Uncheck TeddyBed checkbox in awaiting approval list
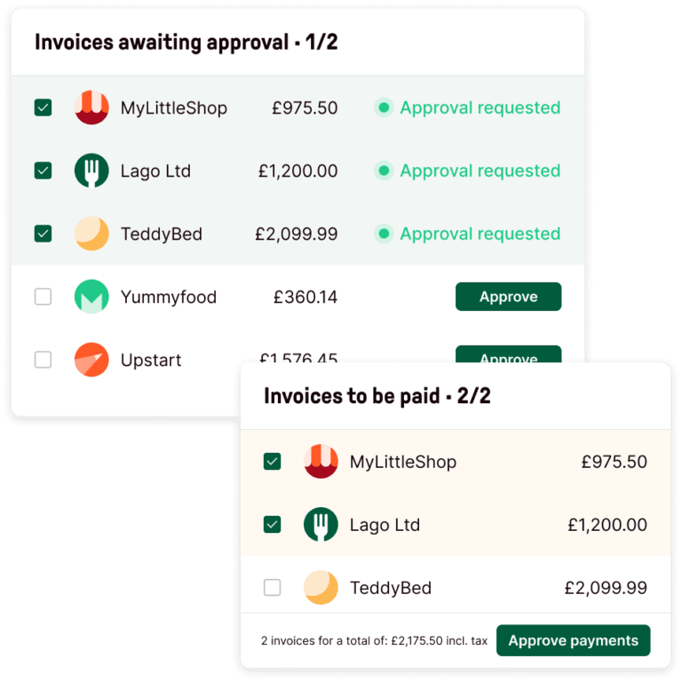This screenshot has height=682, width=682. click(43, 234)
